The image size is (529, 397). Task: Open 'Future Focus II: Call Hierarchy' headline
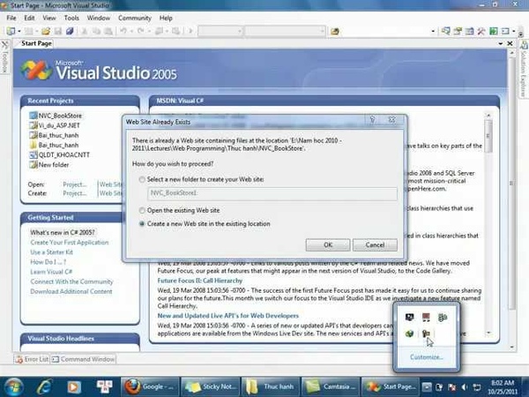200,281
